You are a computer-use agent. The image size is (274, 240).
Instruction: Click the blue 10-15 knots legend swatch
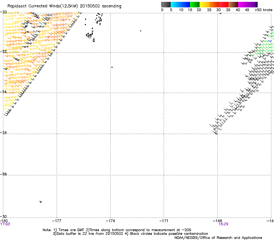coord(185,4)
